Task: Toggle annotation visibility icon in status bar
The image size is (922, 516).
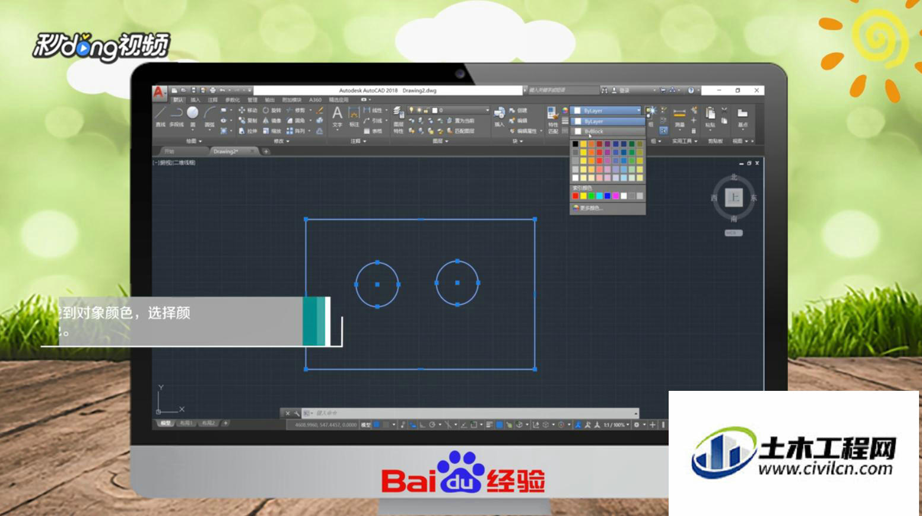Action: point(578,425)
